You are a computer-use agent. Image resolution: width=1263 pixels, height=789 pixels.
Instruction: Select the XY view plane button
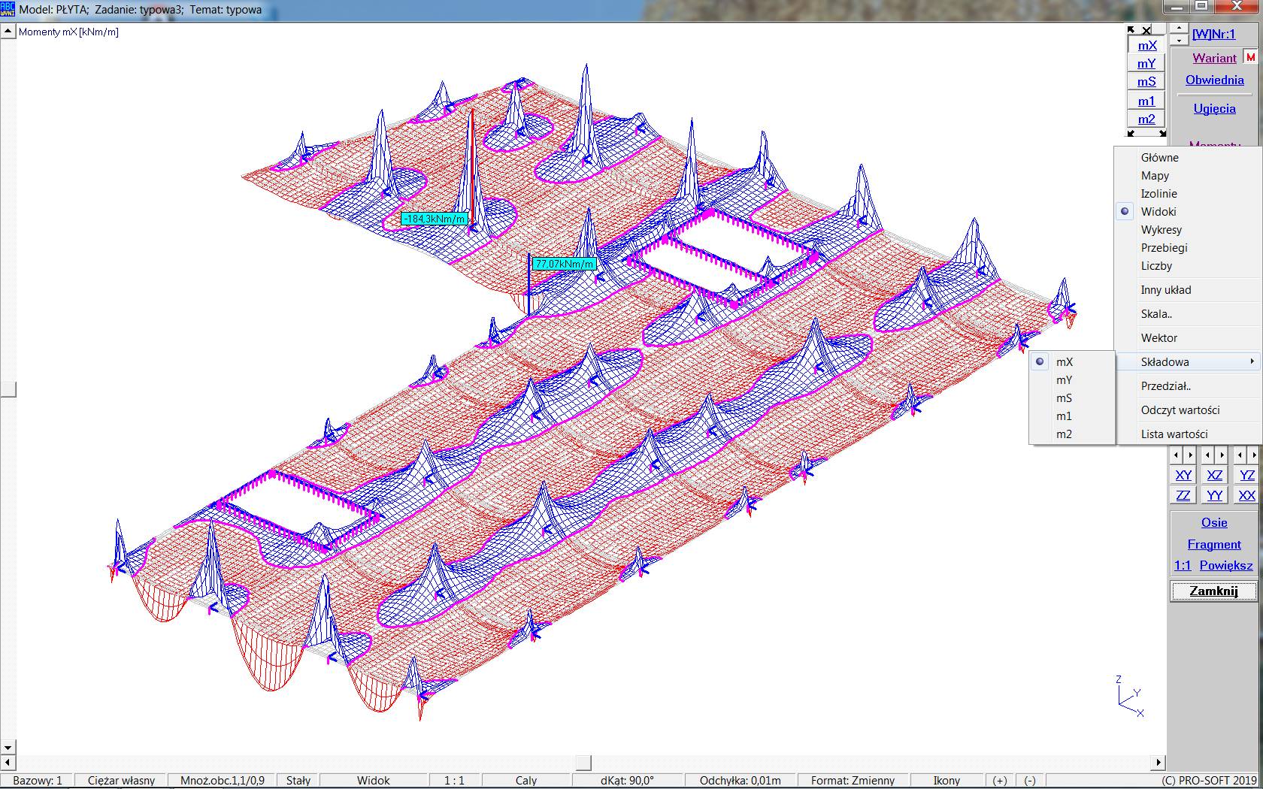[1183, 475]
